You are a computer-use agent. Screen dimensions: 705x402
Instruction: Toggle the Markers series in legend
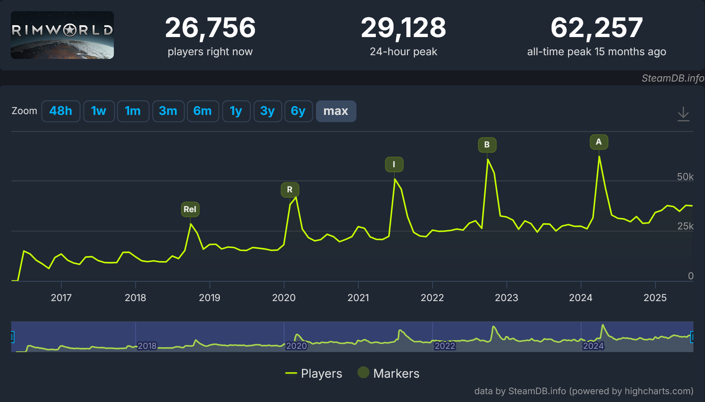point(388,373)
